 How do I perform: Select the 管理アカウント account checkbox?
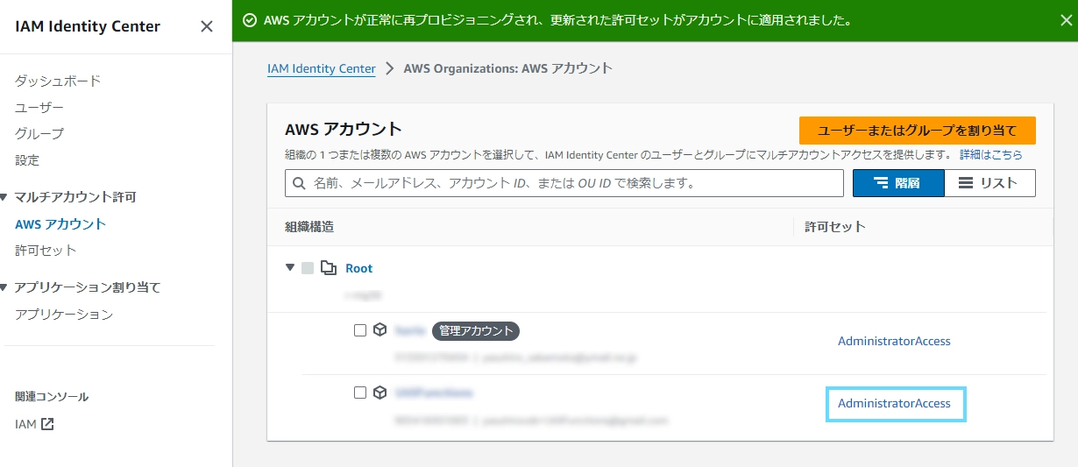[x=360, y=330]
